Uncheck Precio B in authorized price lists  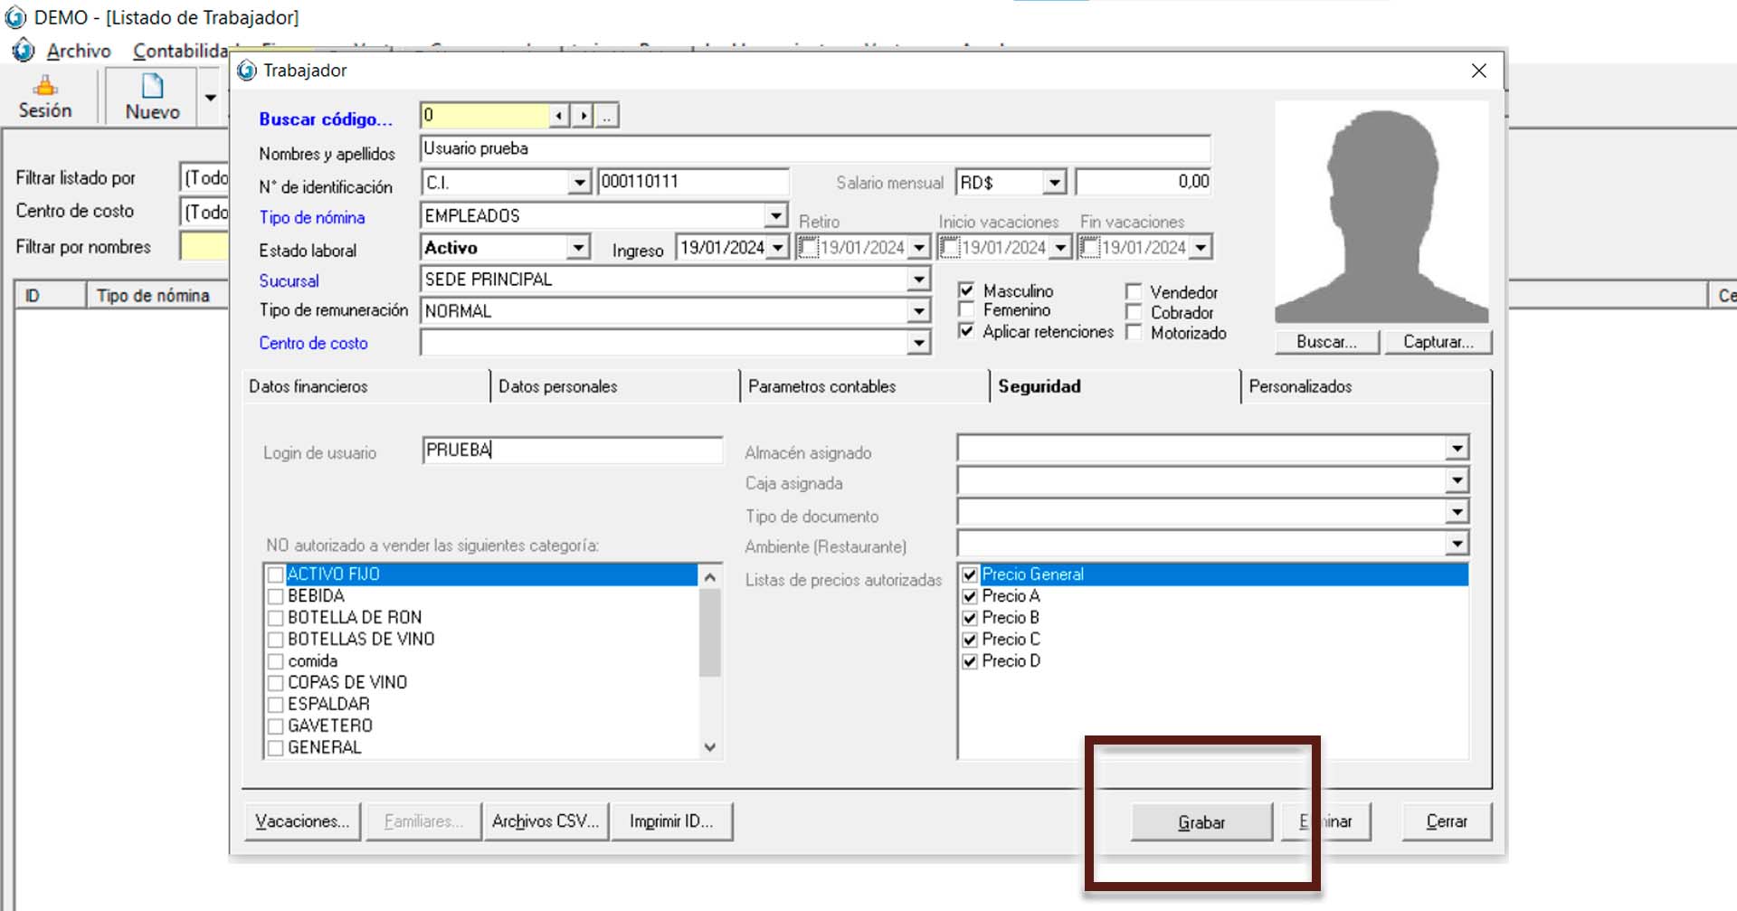click(970, 618)
